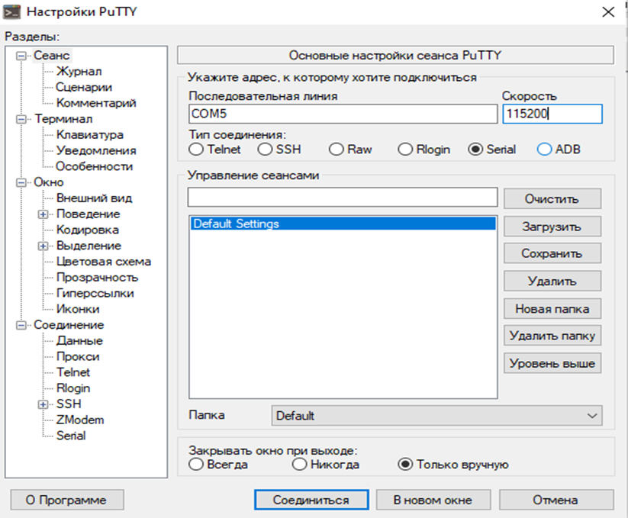Open the Прокси settings section

click(x=78, y=357)
